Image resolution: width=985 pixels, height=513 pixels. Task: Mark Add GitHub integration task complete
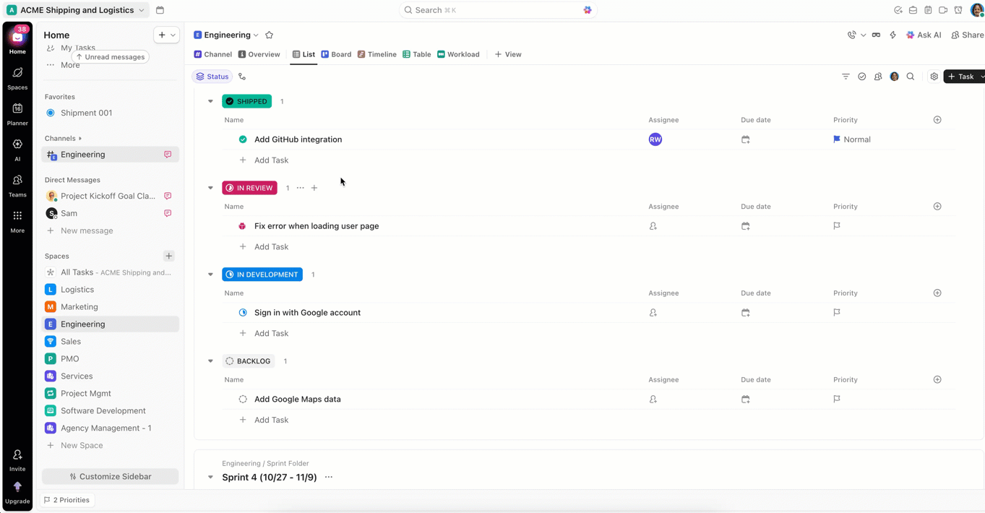coord(242,139)
